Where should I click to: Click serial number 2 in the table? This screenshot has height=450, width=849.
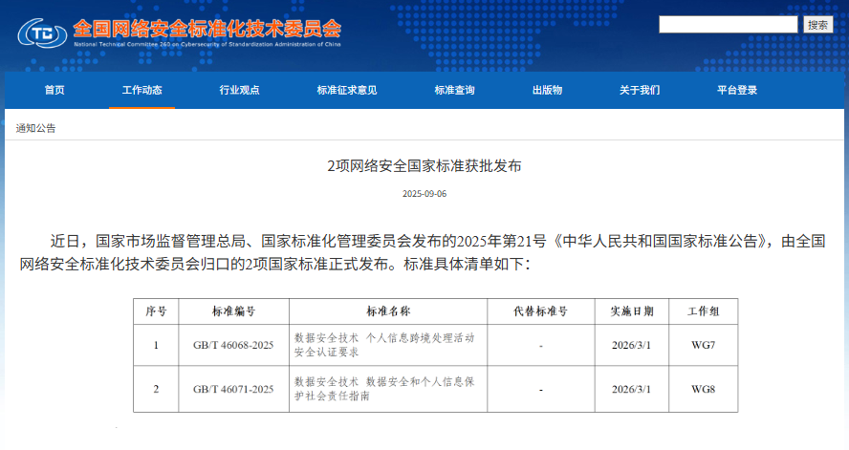tap(156, 389)
